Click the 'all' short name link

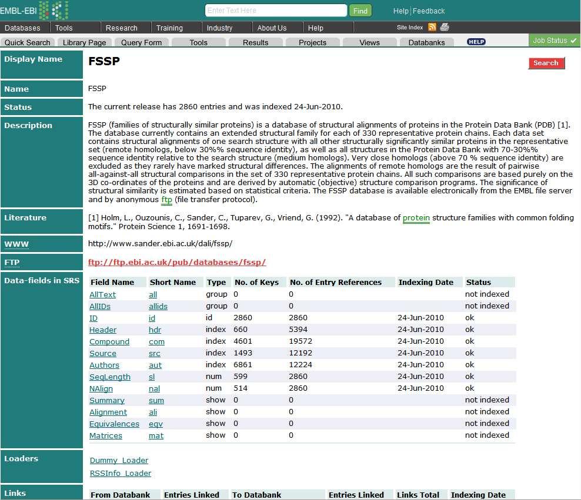click(153, 294)
